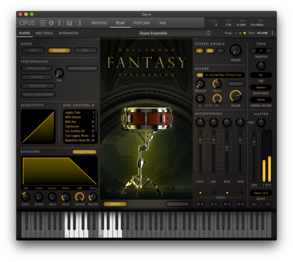This screenshot has height=262, width=293.
Task: Toggle the Main mic loaded indicator
Action: pos(227,193)
